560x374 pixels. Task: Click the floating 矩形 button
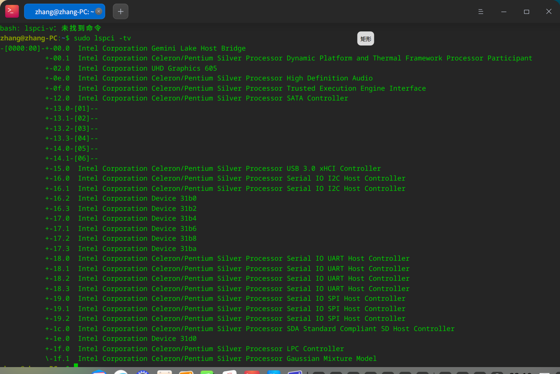(366, 38)
